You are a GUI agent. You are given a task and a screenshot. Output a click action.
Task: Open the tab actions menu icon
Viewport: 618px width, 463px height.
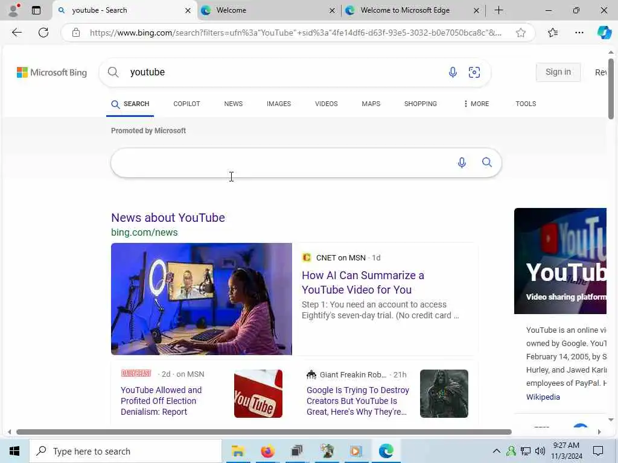pos(36,10)
